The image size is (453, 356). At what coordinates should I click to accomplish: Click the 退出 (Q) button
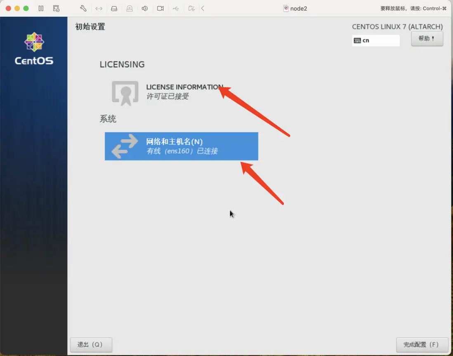pyautogui.click(x=91, y=344)
